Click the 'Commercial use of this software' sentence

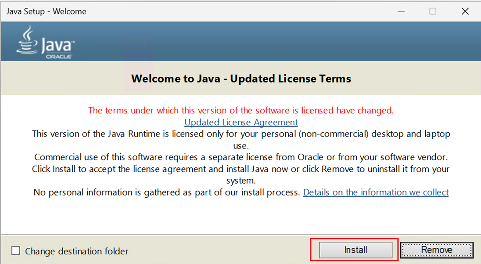click(x=241, y=157)
